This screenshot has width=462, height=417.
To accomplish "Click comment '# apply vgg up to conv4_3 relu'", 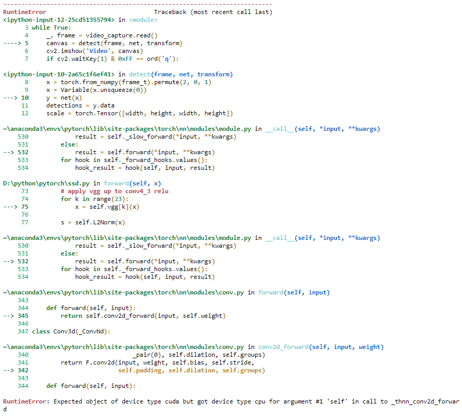I will pyautogui.click(x=115, y=191).
